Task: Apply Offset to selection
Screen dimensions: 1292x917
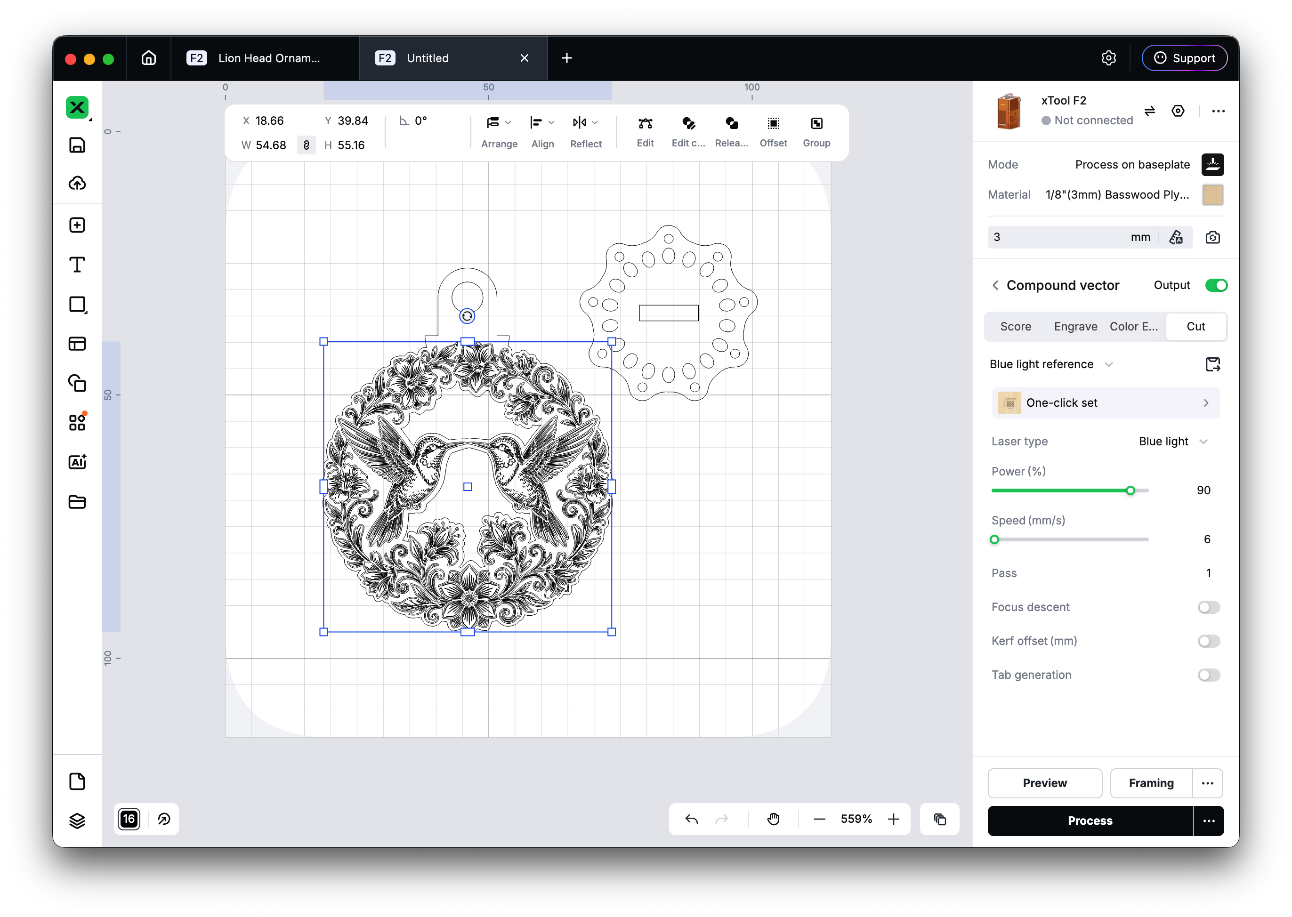Action: pos(773,132)
